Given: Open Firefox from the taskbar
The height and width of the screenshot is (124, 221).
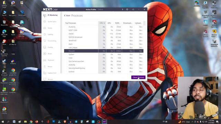Looking at the screenshot, I should point(37,122).
